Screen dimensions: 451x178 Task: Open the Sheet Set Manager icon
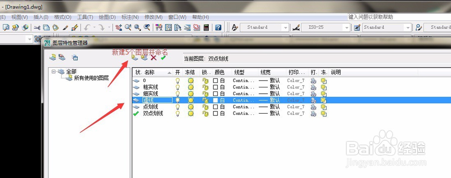pos(187,27)
